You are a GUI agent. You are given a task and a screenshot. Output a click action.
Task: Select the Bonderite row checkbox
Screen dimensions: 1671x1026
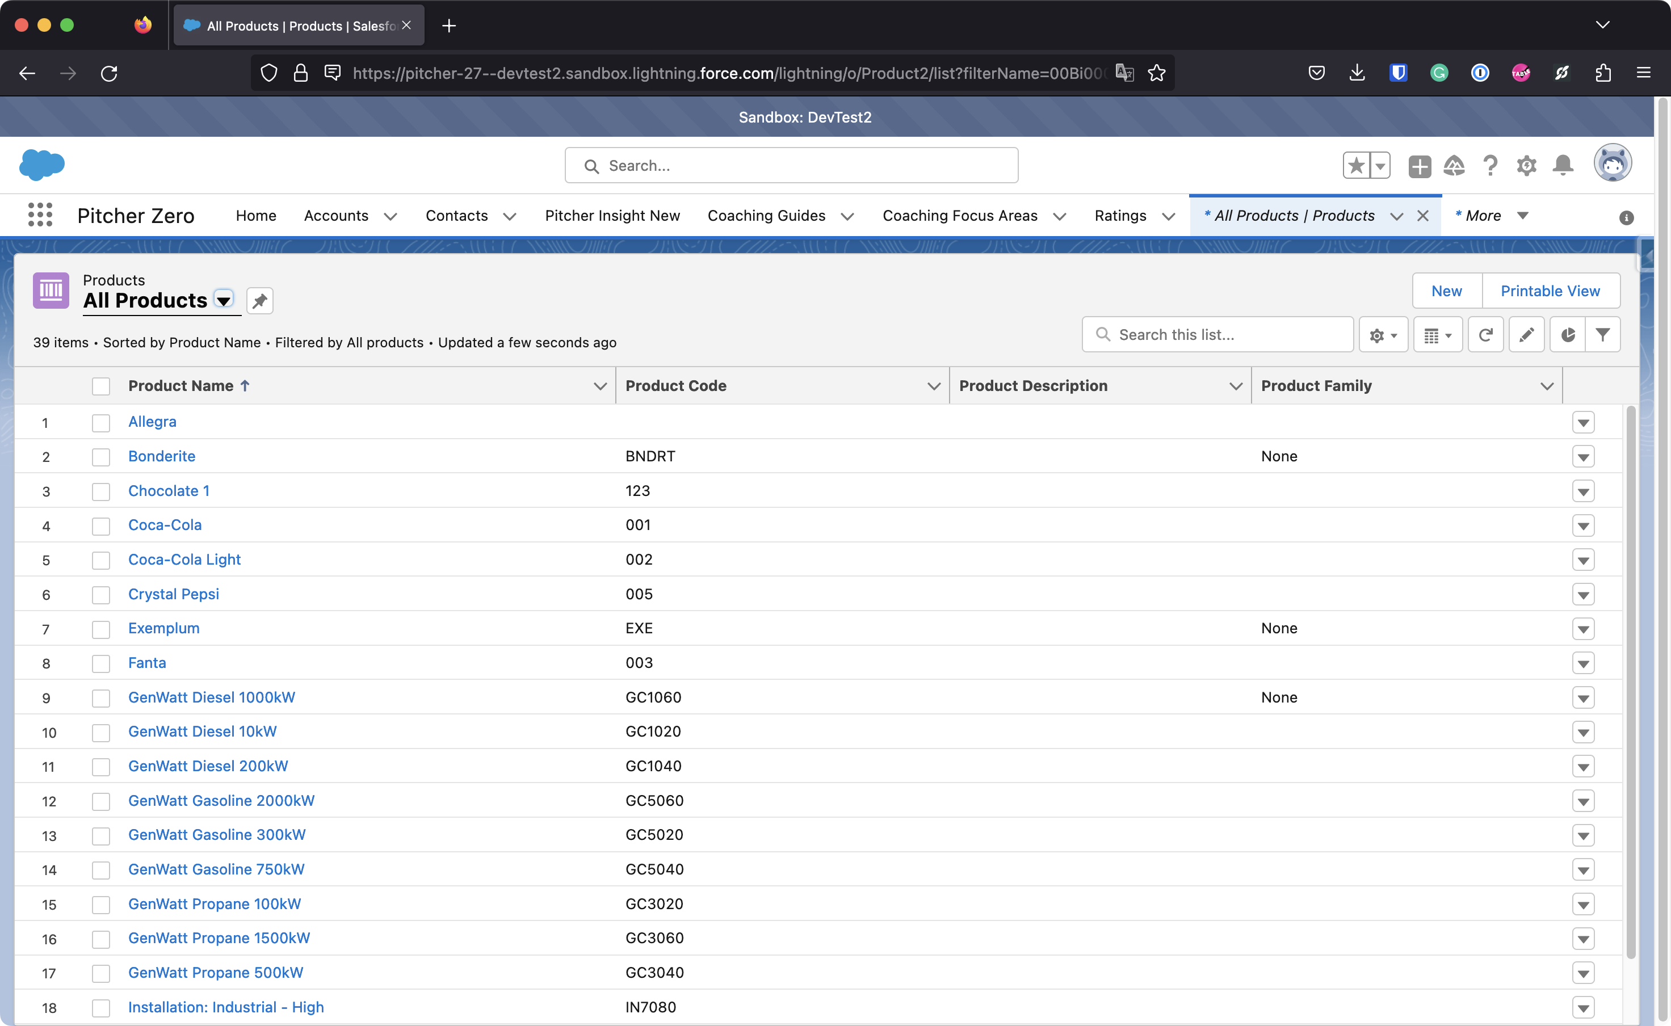click(101, 457)
